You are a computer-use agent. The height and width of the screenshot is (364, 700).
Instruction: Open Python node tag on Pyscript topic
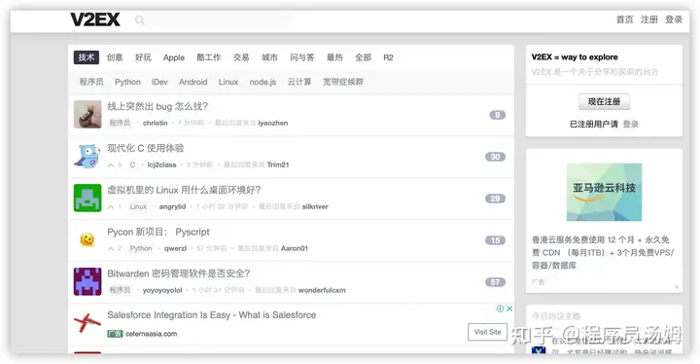(x=141, y=248)
